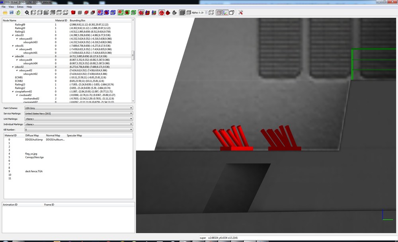Click the solid red cube icon
The width and height of the screenshot is (398, 242).
pos(73,12)
